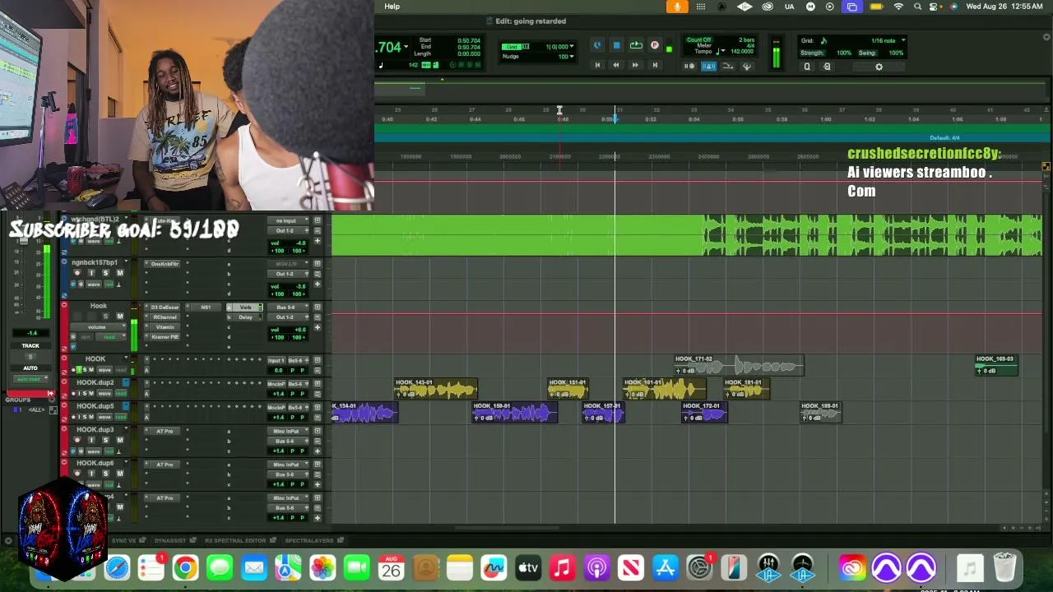Mute the HOOK.dup6 track
Image resolution: width=1053 pixels, height=592 pixels.
(x=119, y=474)
